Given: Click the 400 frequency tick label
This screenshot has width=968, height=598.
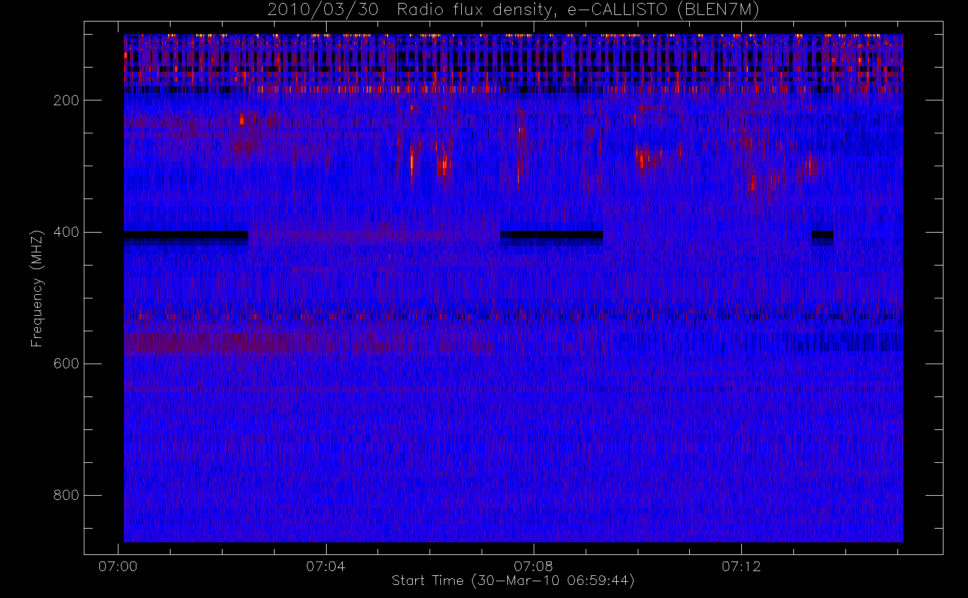Looking at the screenshot, I should pyautogui.click(x=66, y=232).
